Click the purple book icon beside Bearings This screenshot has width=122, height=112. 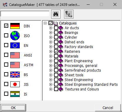point(61,33)
